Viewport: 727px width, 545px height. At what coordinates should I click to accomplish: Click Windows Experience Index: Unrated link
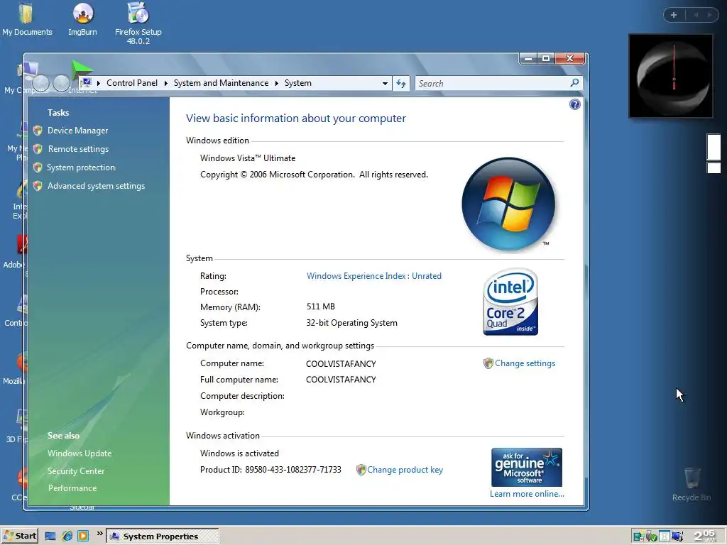pos(373,276)
